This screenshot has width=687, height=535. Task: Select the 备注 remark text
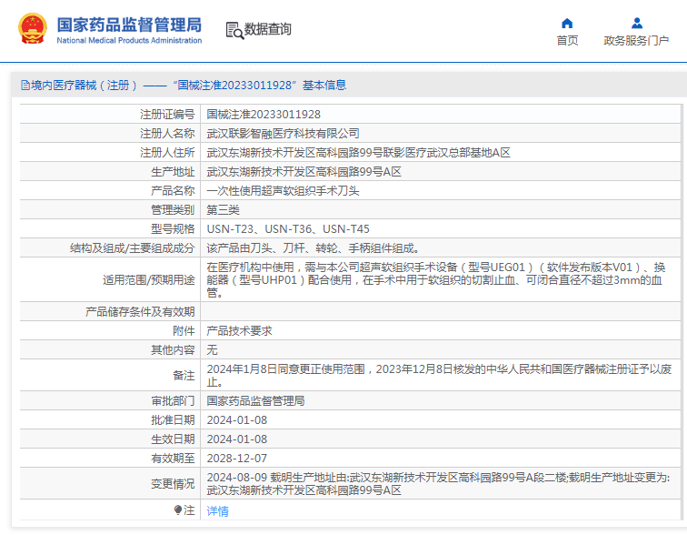(x=439, y=376)
